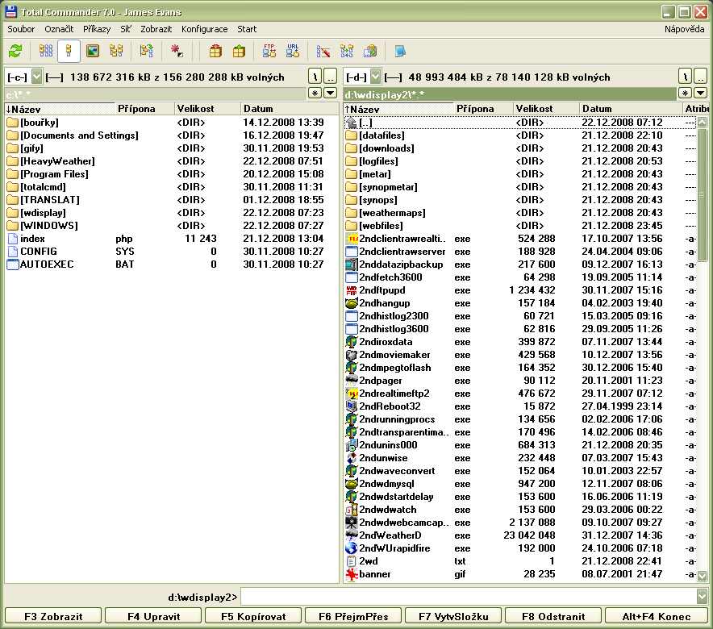
Task: Click the F6 PřejmPřes button
Action: 353,616
